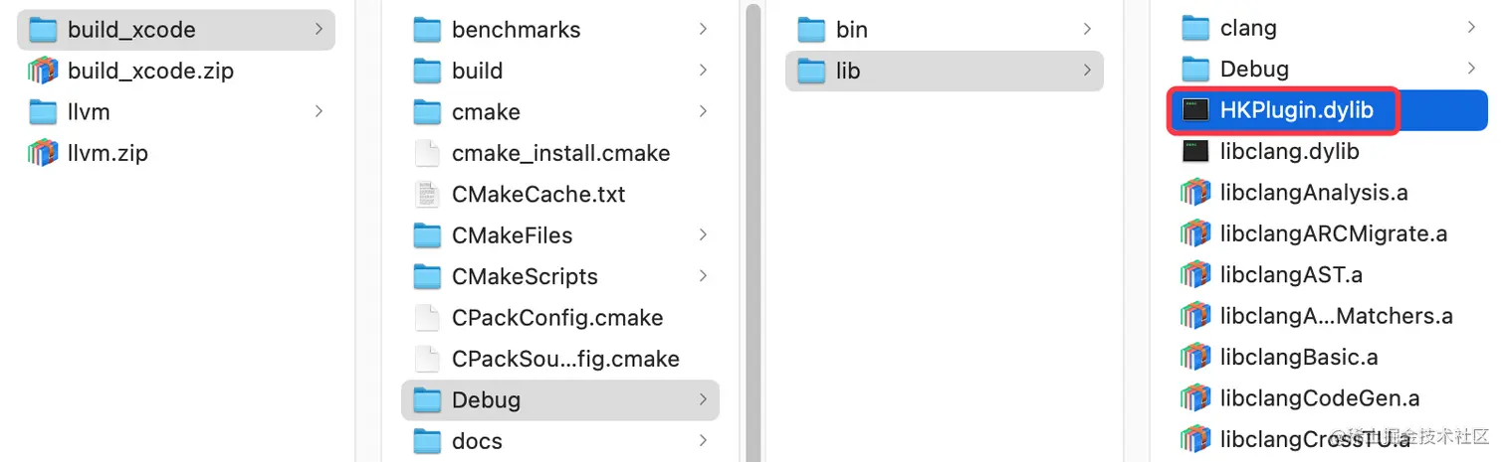
Task: Click the libclangAnalysis.a archive icon
Action: click(1194, 193)
